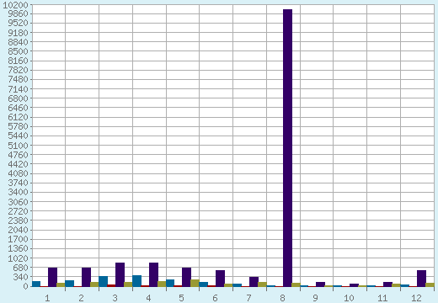Select the purple bar in column 12

[421, 279]
